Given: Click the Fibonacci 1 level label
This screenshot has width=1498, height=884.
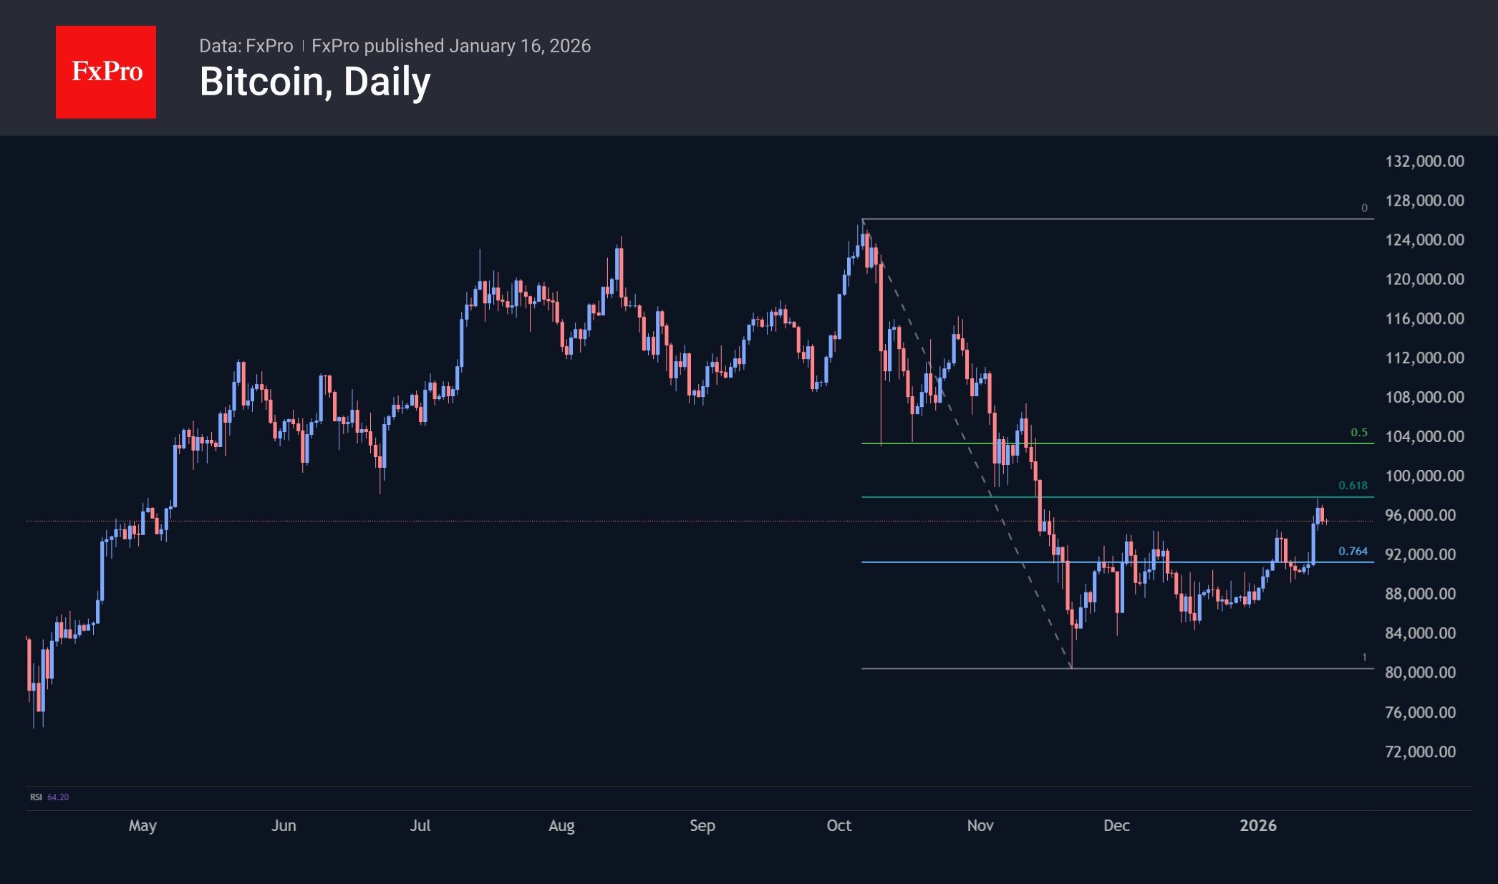Looking at the screenshot, I should click(1364, 658).
